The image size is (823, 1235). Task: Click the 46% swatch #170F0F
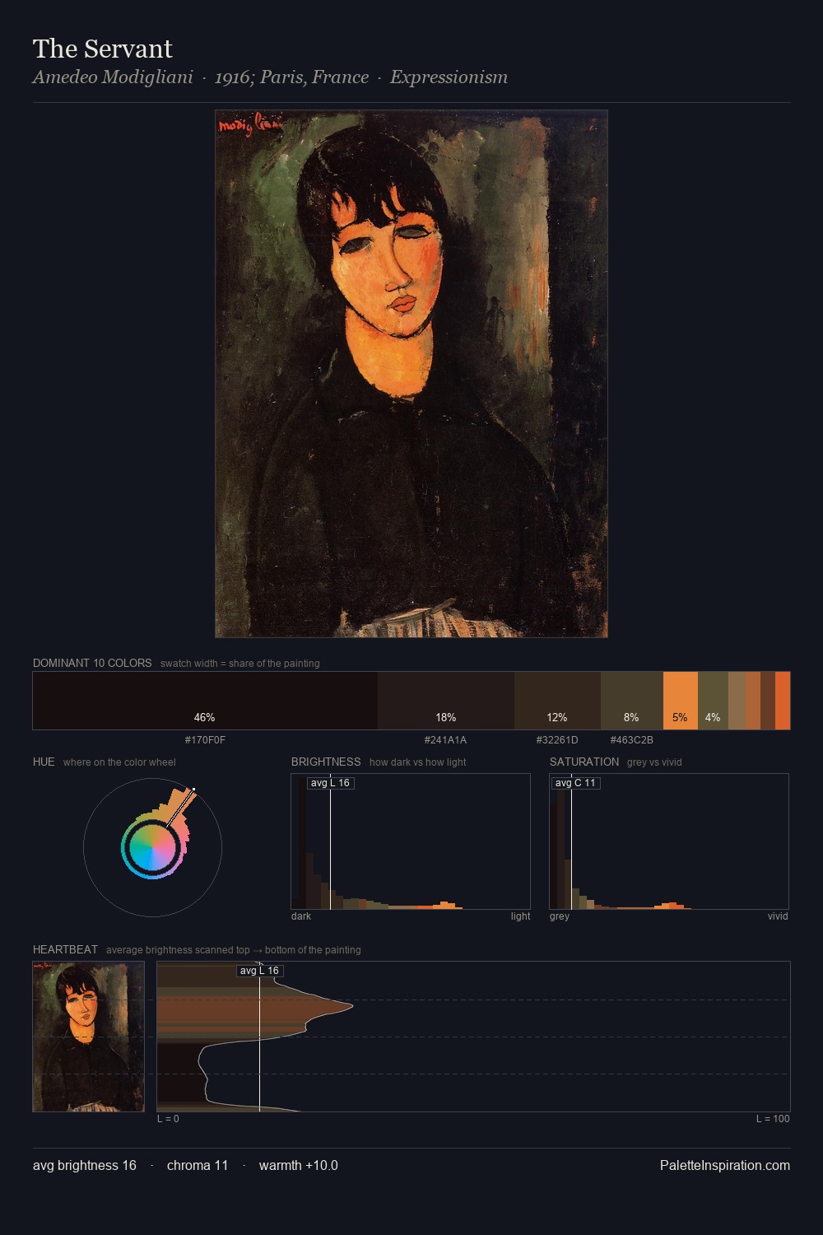pyautogui.click(x=205, y=701)
